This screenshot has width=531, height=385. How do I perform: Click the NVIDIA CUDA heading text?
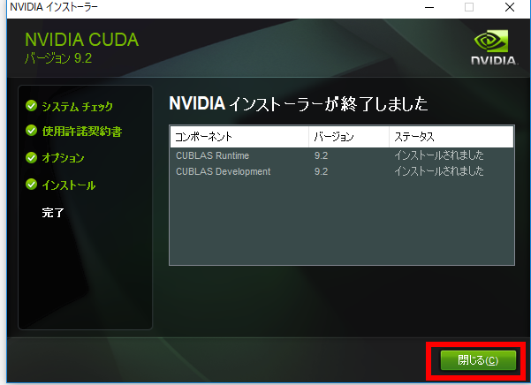(81, 41)
